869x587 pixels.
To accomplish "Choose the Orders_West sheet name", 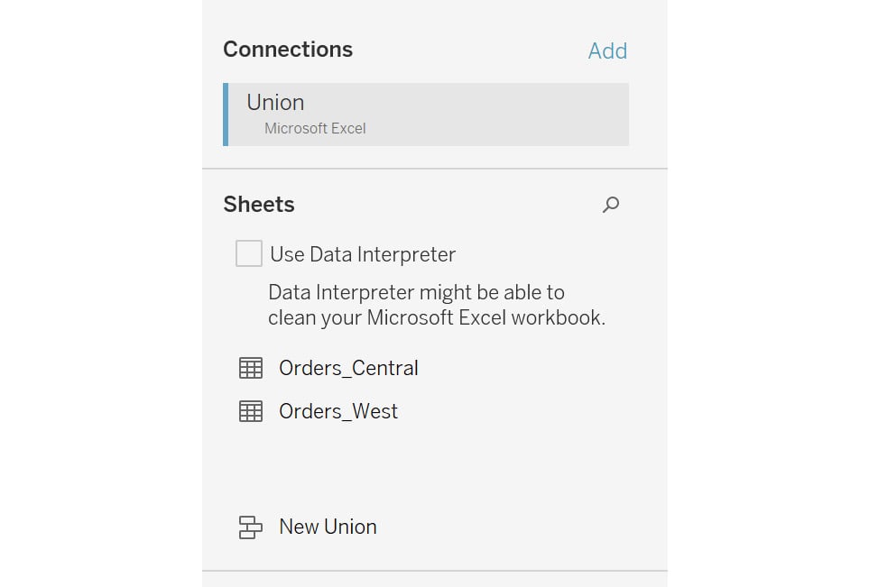I will (338, 411).
